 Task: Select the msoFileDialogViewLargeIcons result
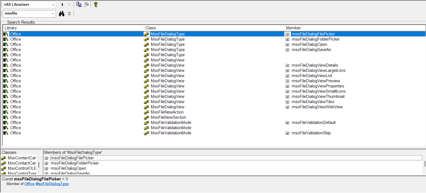(x=318, y=70)
